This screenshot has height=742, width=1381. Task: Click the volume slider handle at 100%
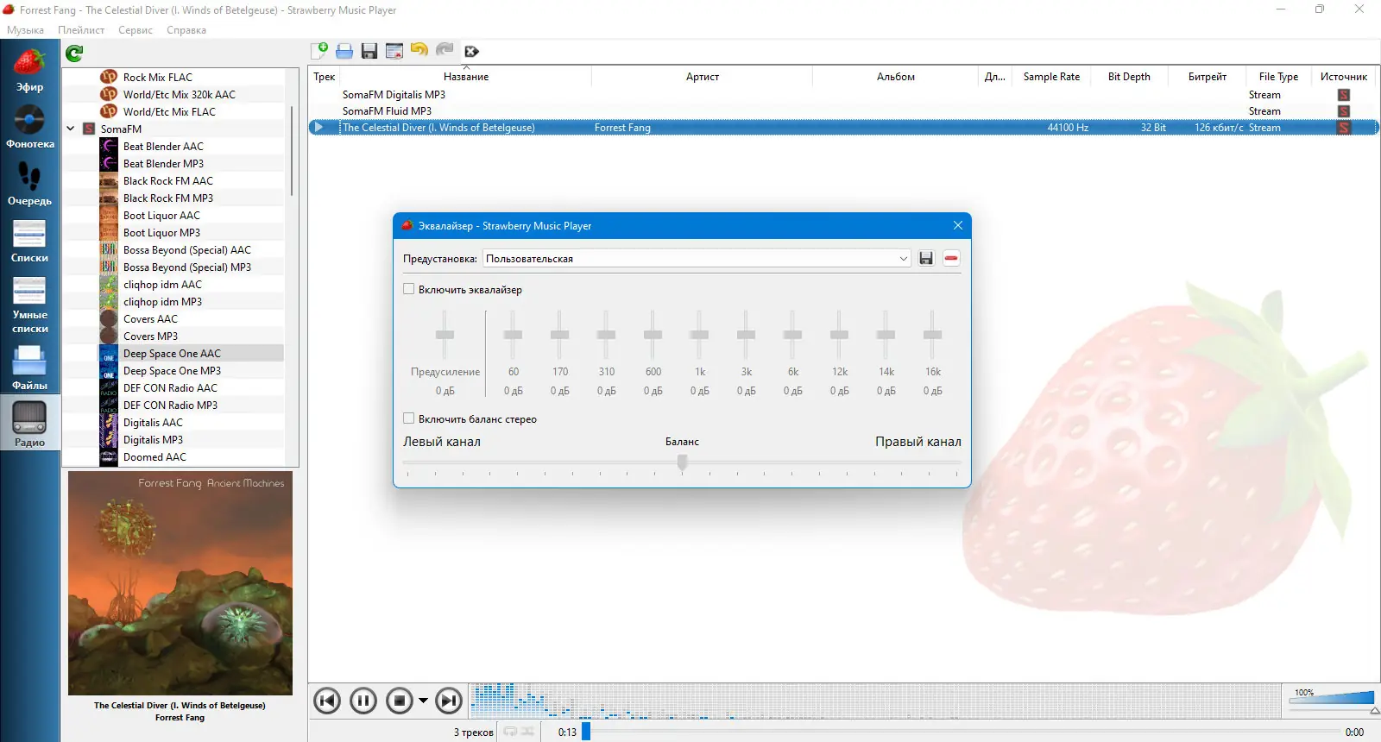click(1375, 710)
